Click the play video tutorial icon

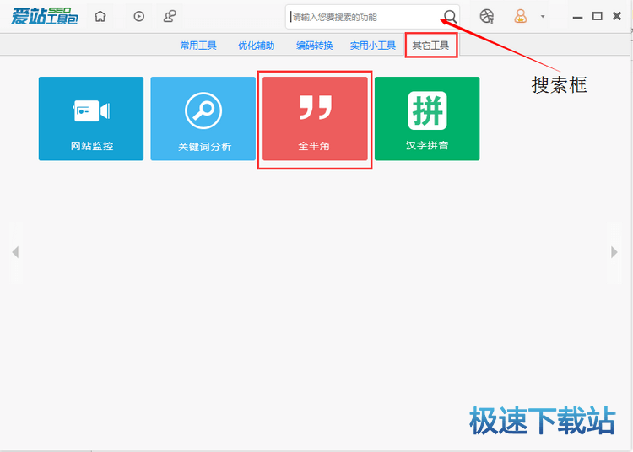click(139, 17)
